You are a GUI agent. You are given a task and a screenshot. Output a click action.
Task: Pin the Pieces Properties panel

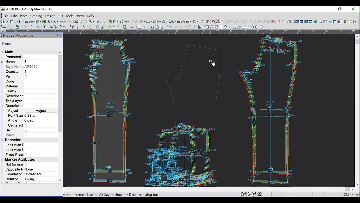click(57, 35)
